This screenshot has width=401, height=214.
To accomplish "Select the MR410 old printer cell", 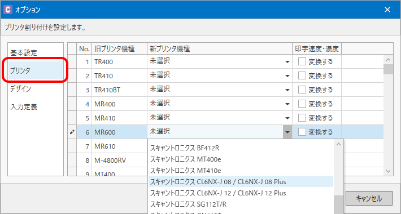I will 119,118.
